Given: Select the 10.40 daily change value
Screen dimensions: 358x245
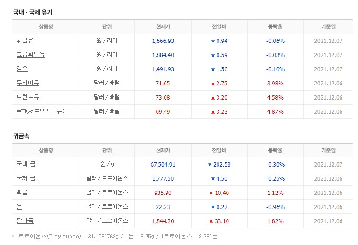Looking at the screenshot, I should [x=222, y=193].
